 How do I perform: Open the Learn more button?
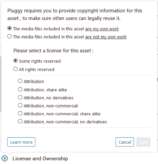21,142
